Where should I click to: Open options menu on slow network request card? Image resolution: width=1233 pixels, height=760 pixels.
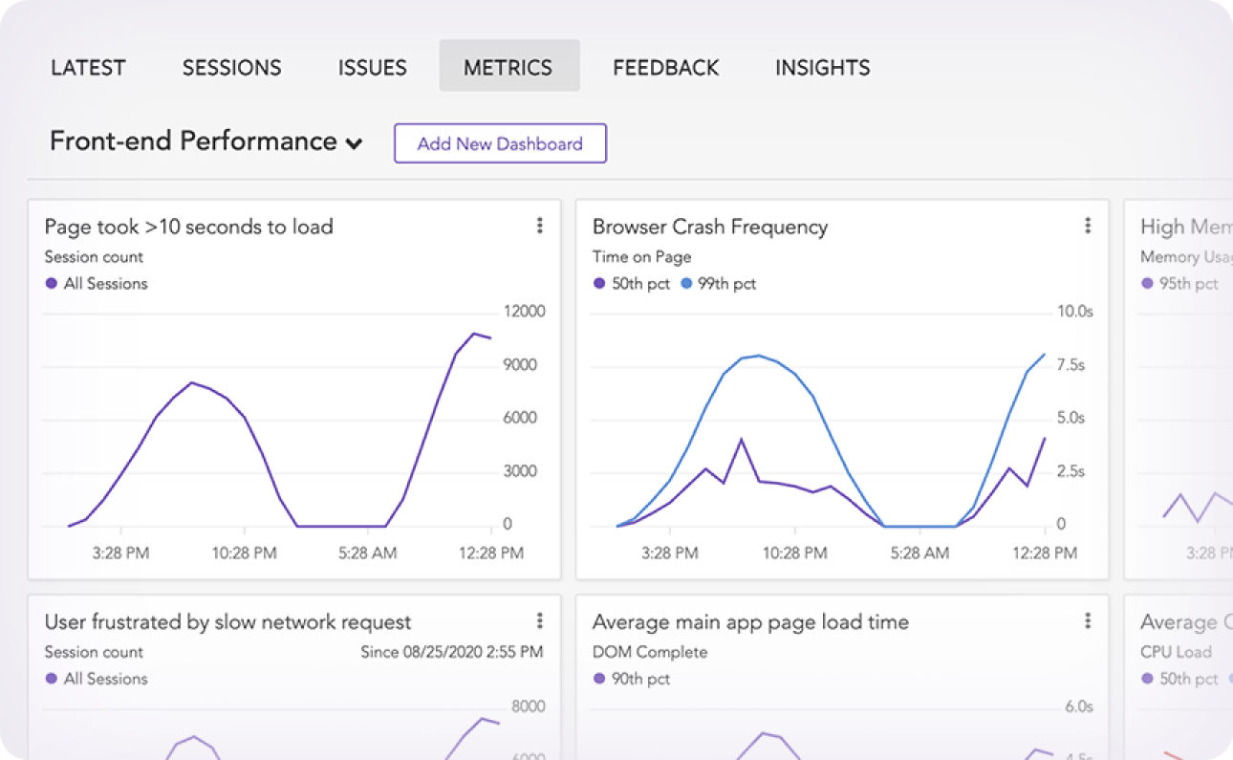coord(540,620)
